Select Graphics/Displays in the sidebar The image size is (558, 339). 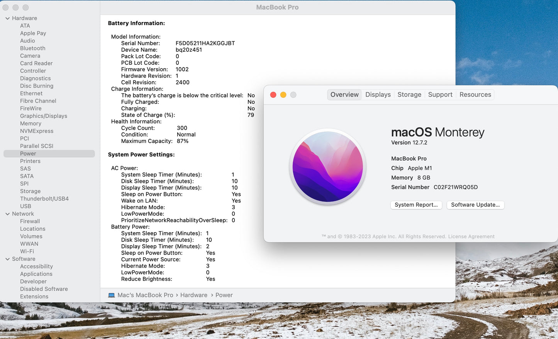[44, 116]
